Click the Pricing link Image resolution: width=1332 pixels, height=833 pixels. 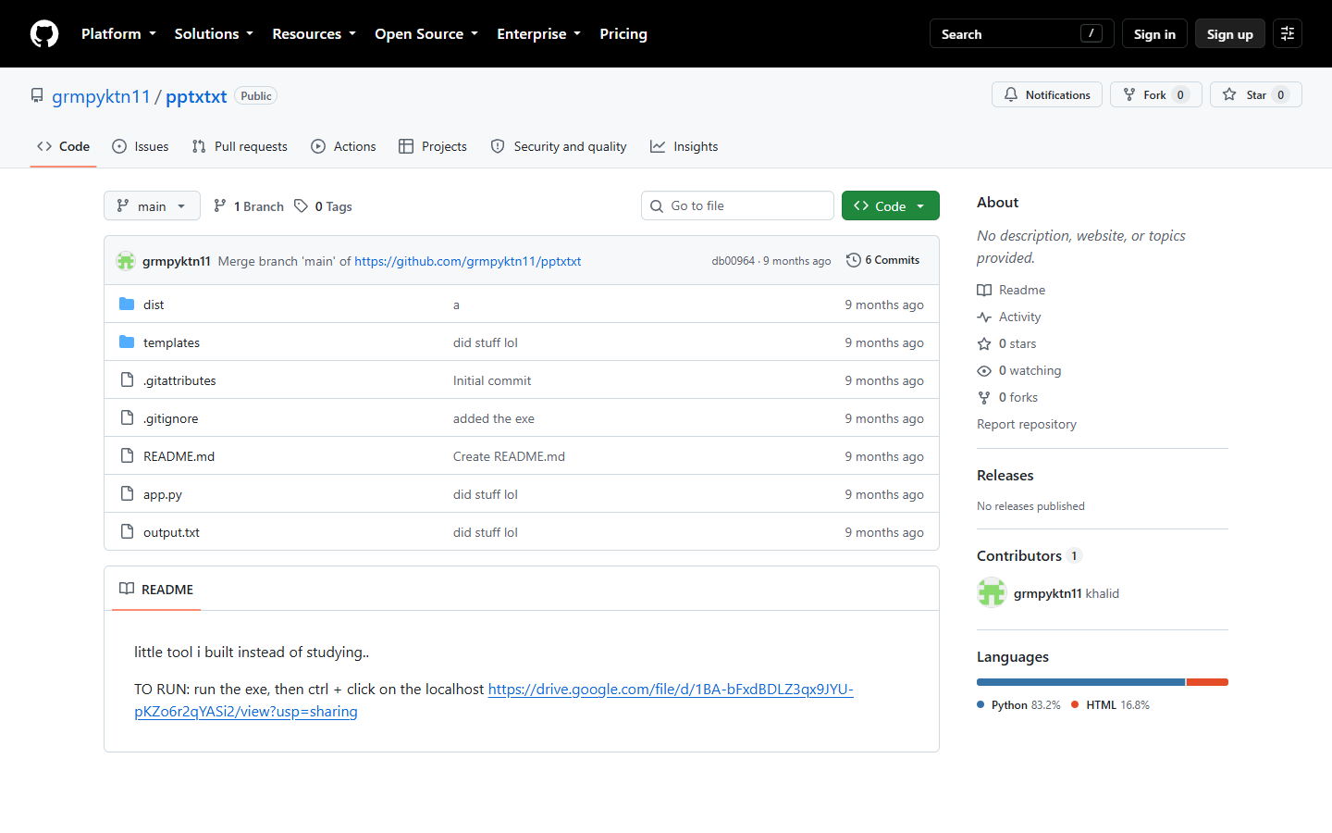click(x=623, y=34)
